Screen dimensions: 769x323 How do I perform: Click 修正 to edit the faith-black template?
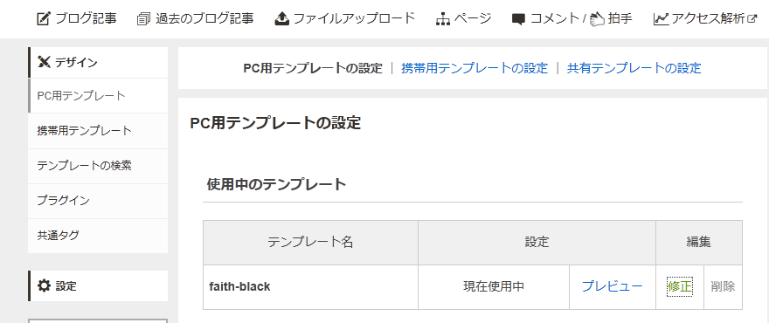pyautogui.click(x=680, y=286)
